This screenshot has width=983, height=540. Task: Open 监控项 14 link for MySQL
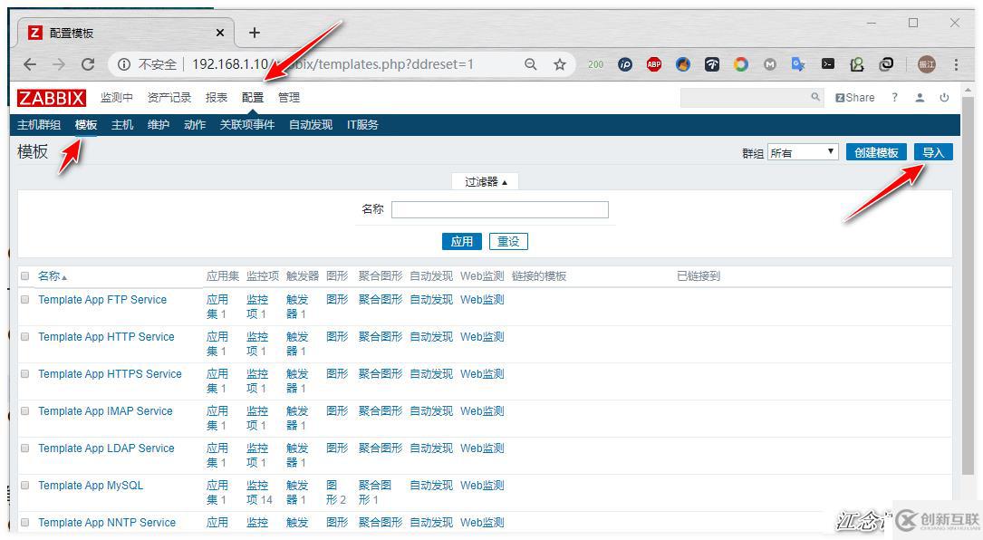[x=259, y=492]
